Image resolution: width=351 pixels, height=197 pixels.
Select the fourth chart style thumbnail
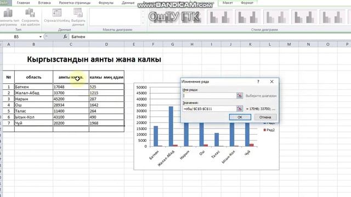[248, 17]
